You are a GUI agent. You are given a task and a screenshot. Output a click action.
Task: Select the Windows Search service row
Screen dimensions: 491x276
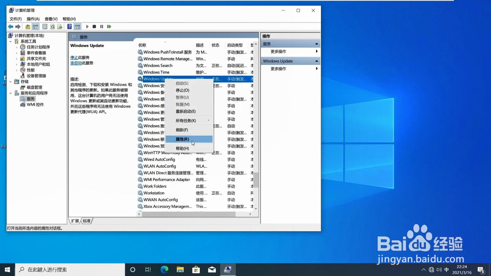pyautogui.click(x=195, y=66)
